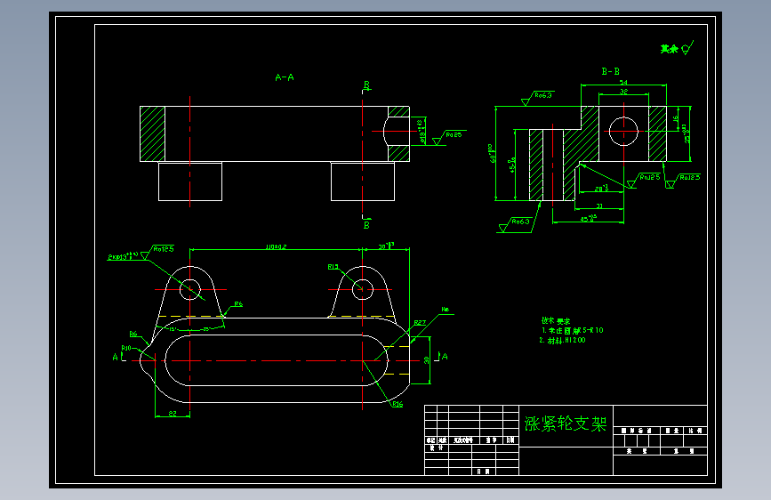Viewport: 771px width, 500px height.
Task: Click the '其余' surface finish note top right
Action: (669, 49)
